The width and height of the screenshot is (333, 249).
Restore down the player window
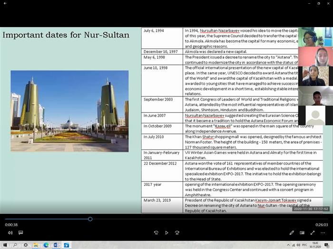tap(319, 3)
